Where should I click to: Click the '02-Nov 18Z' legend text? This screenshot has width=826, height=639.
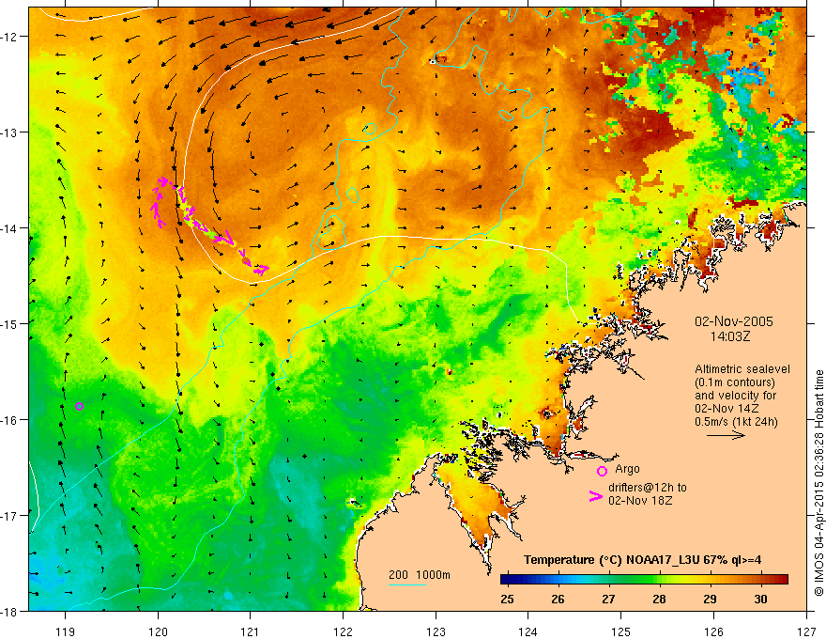point(640,501)
